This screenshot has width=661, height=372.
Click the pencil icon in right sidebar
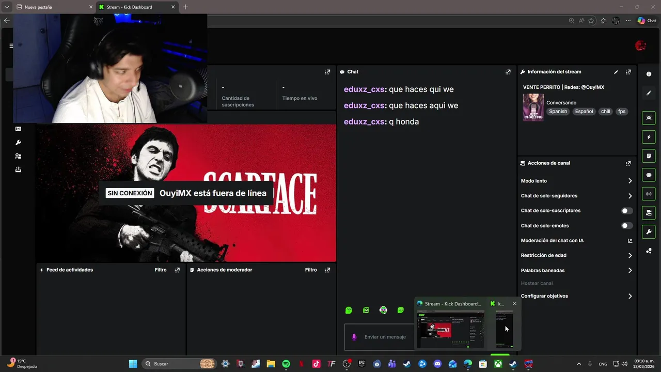[649, 93]
